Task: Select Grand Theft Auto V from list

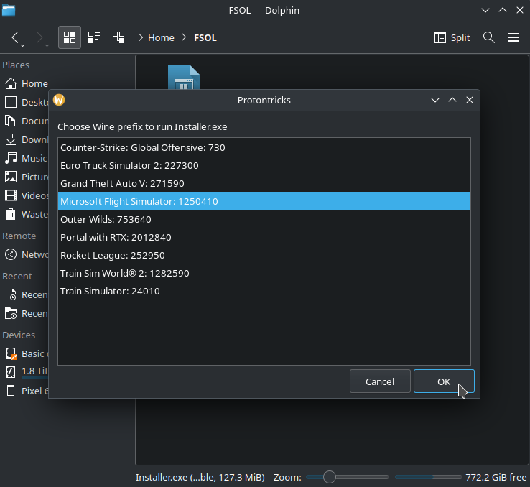Action: pos(122,183)
